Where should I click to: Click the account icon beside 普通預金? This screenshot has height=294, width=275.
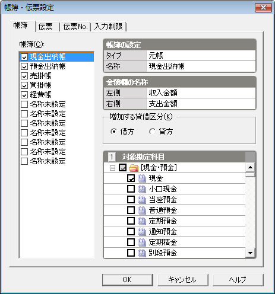pos(142,210)
